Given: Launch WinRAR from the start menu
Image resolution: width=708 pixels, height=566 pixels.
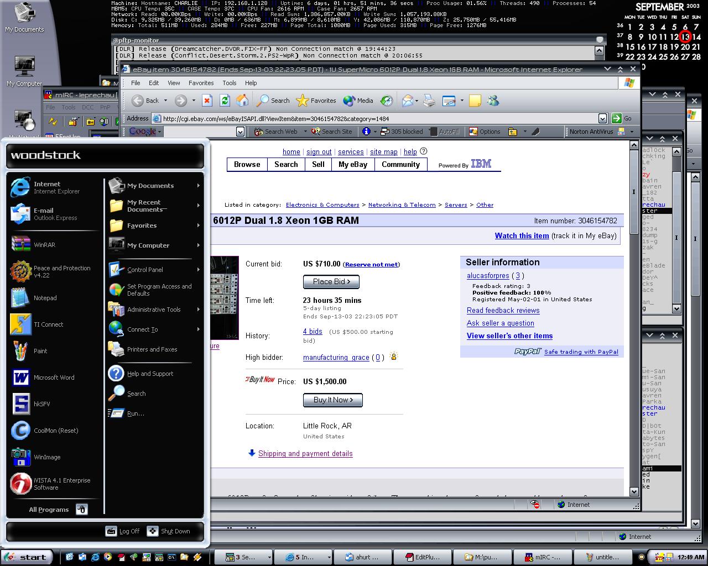Looking at the screenshot, I should tap(53, 244).
